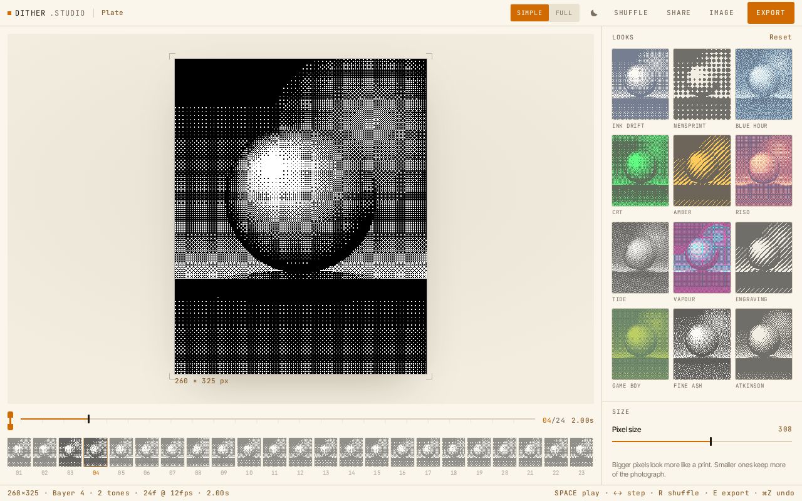This screenshot has width=802, height=501.
Task: Reset the looks with the Reset link
Action: click(x=781, y=37)
